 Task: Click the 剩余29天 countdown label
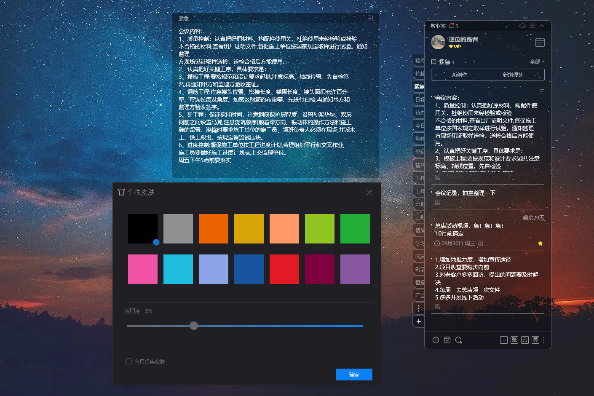click(x=534, y=217)
